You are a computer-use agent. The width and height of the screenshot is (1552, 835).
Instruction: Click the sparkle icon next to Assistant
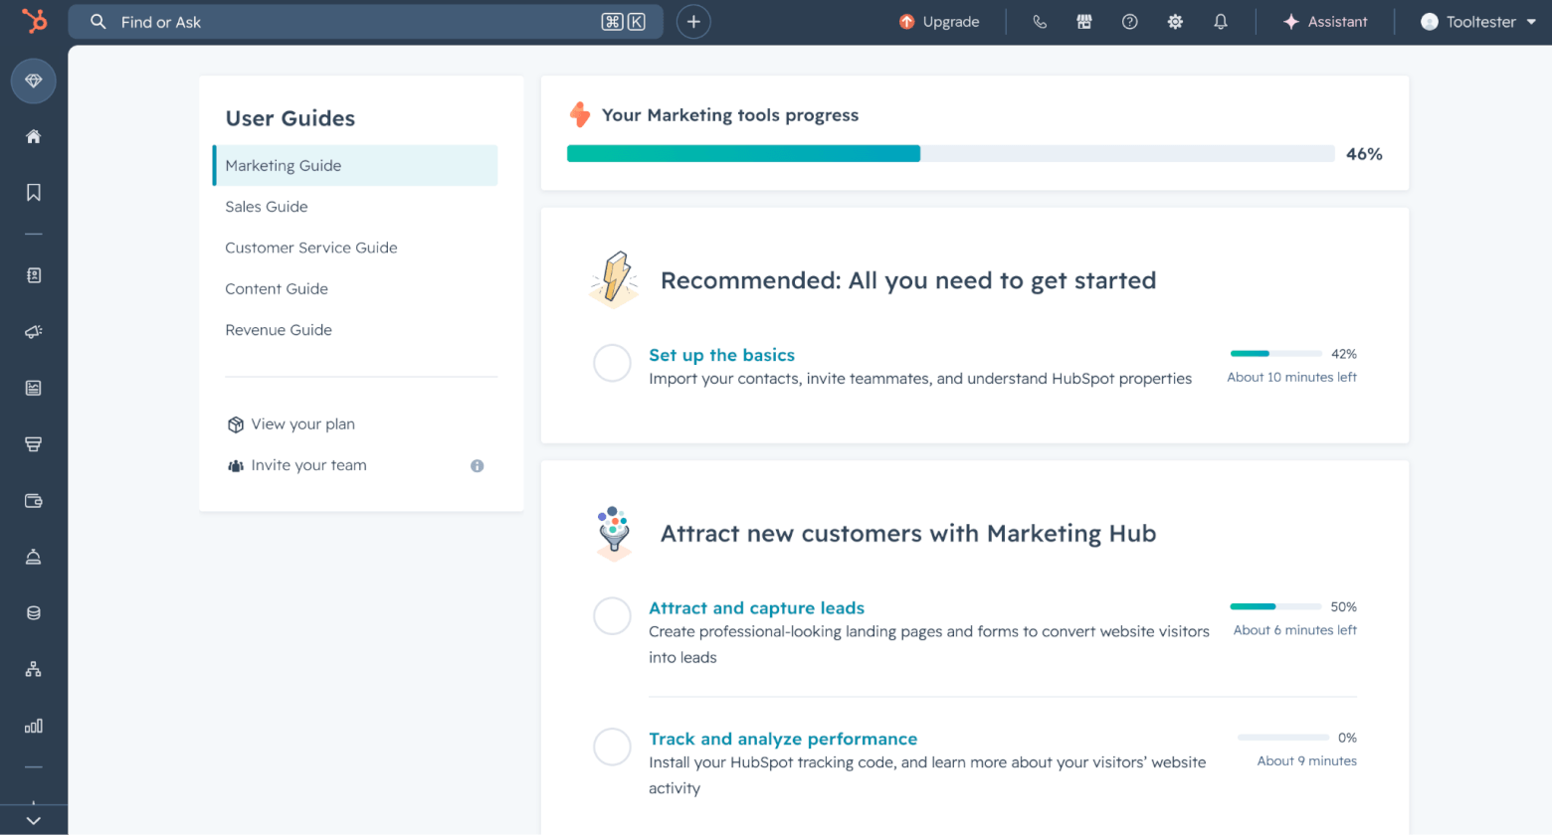(1291, 22)
